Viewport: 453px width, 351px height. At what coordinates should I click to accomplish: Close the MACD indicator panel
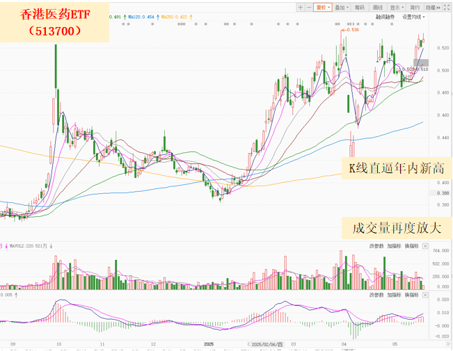(425, 295)
